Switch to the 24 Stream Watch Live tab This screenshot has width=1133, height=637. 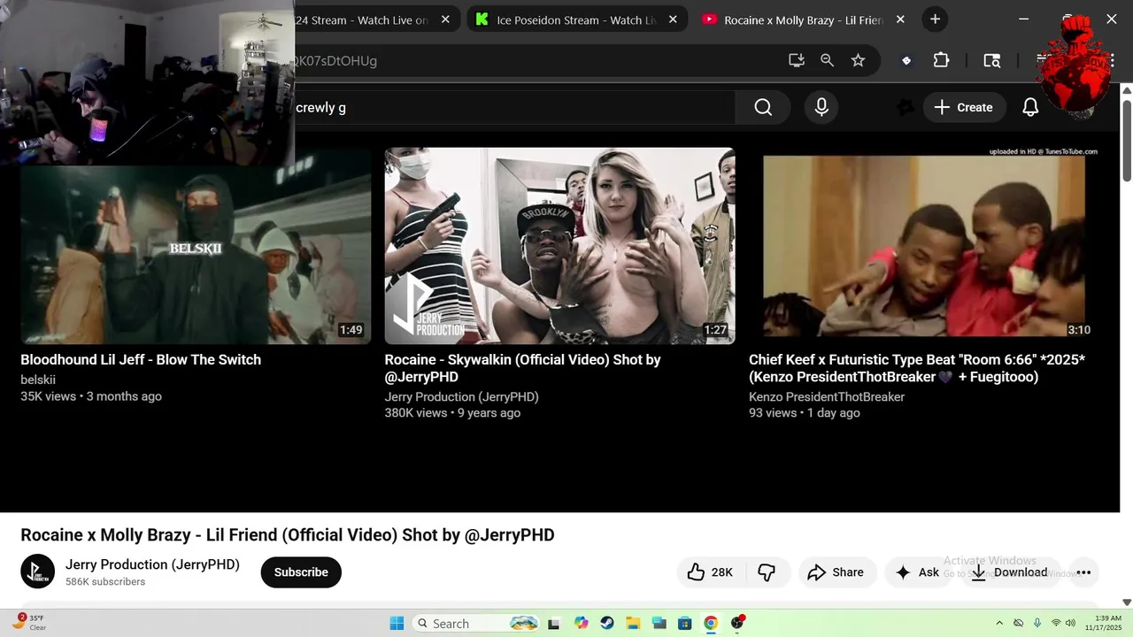tap(361, 19)
